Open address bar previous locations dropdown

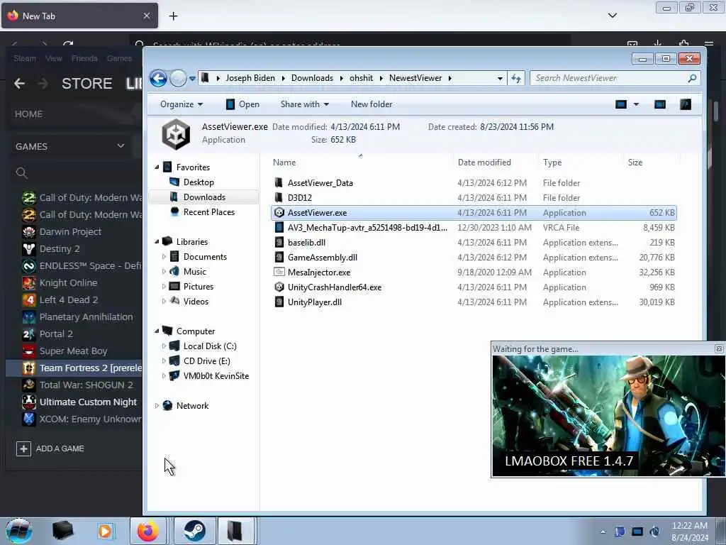[500, 78]
